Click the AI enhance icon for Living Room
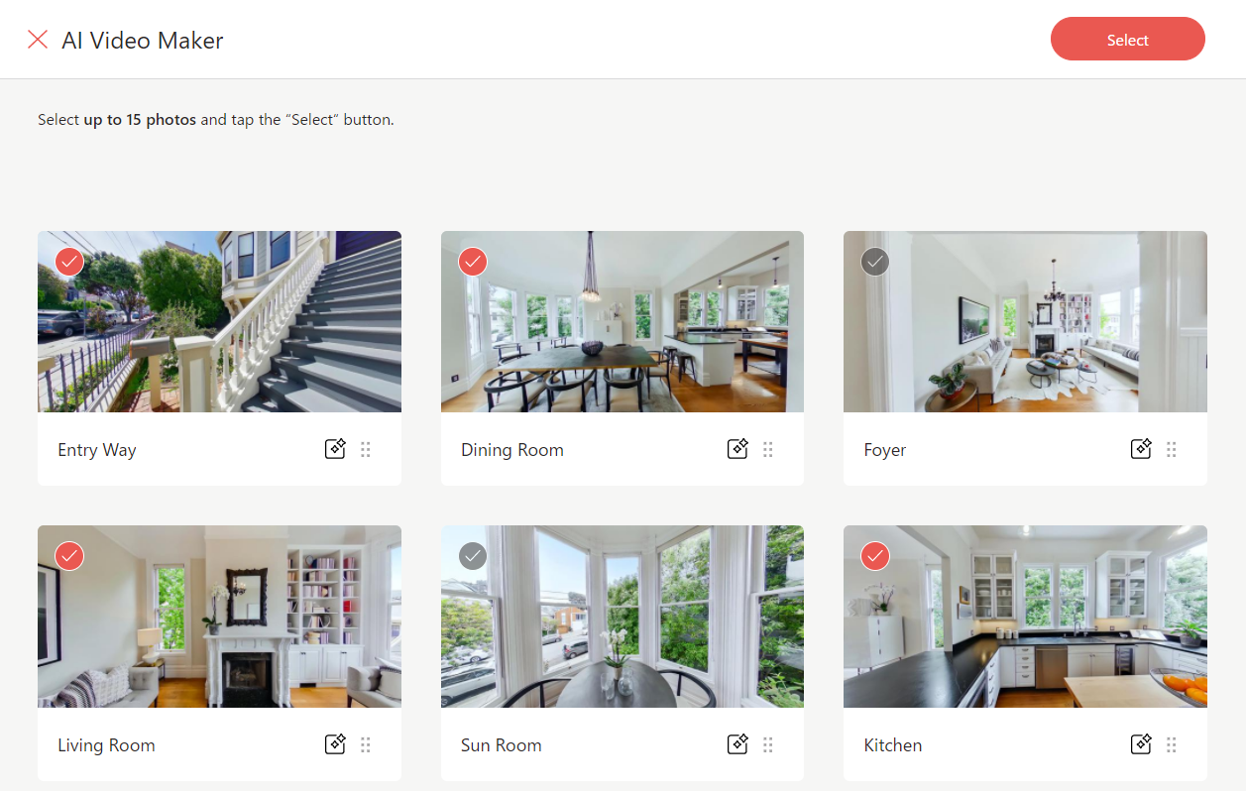This screenshot has height=791, width=1246. [336, 744]
